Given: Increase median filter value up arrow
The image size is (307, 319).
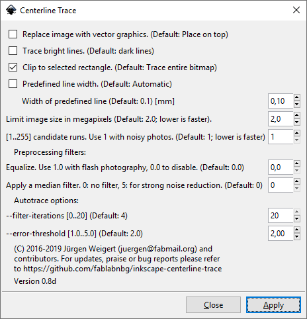Looking at the screenshot, I should 297,181.
